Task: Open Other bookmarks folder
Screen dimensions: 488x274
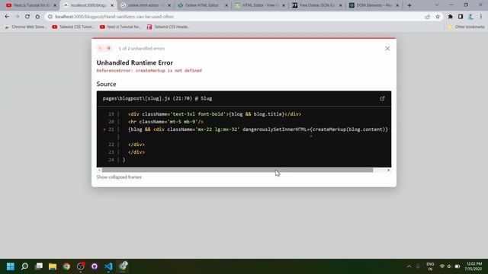Action: click(466, 27)
